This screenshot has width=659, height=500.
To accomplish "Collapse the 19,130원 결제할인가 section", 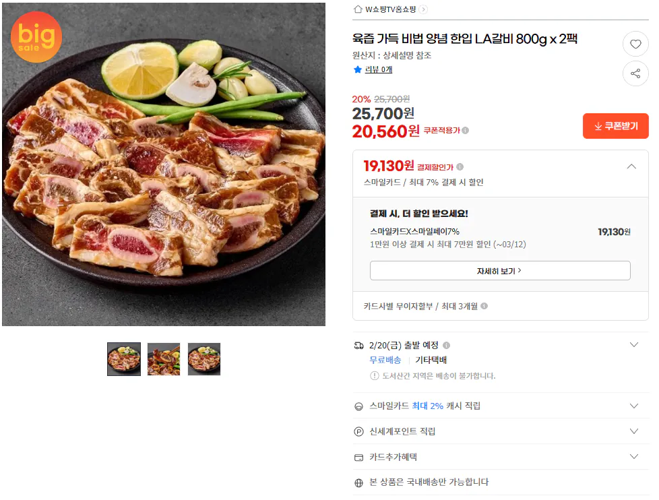I will (x=631, y=165).
